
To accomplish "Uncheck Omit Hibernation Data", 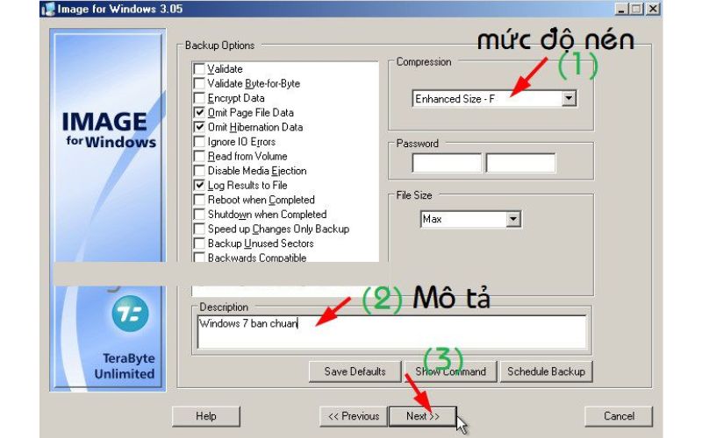I will point(199,127).
